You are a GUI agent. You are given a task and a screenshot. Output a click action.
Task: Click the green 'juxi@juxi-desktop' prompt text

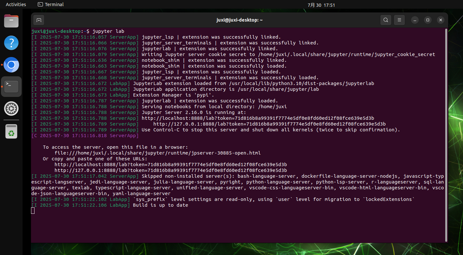point(56,31)
